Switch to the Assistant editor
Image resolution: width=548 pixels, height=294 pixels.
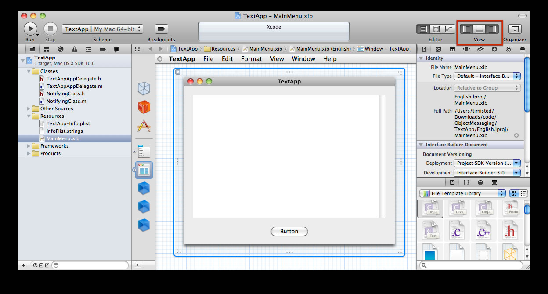(x=436, y=29)
